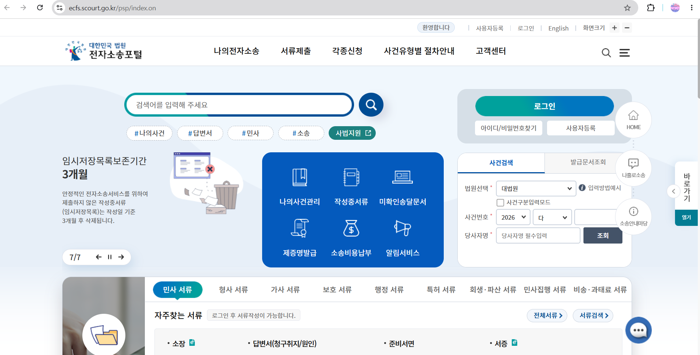Click the browser forward arrow

click(24, 8)
